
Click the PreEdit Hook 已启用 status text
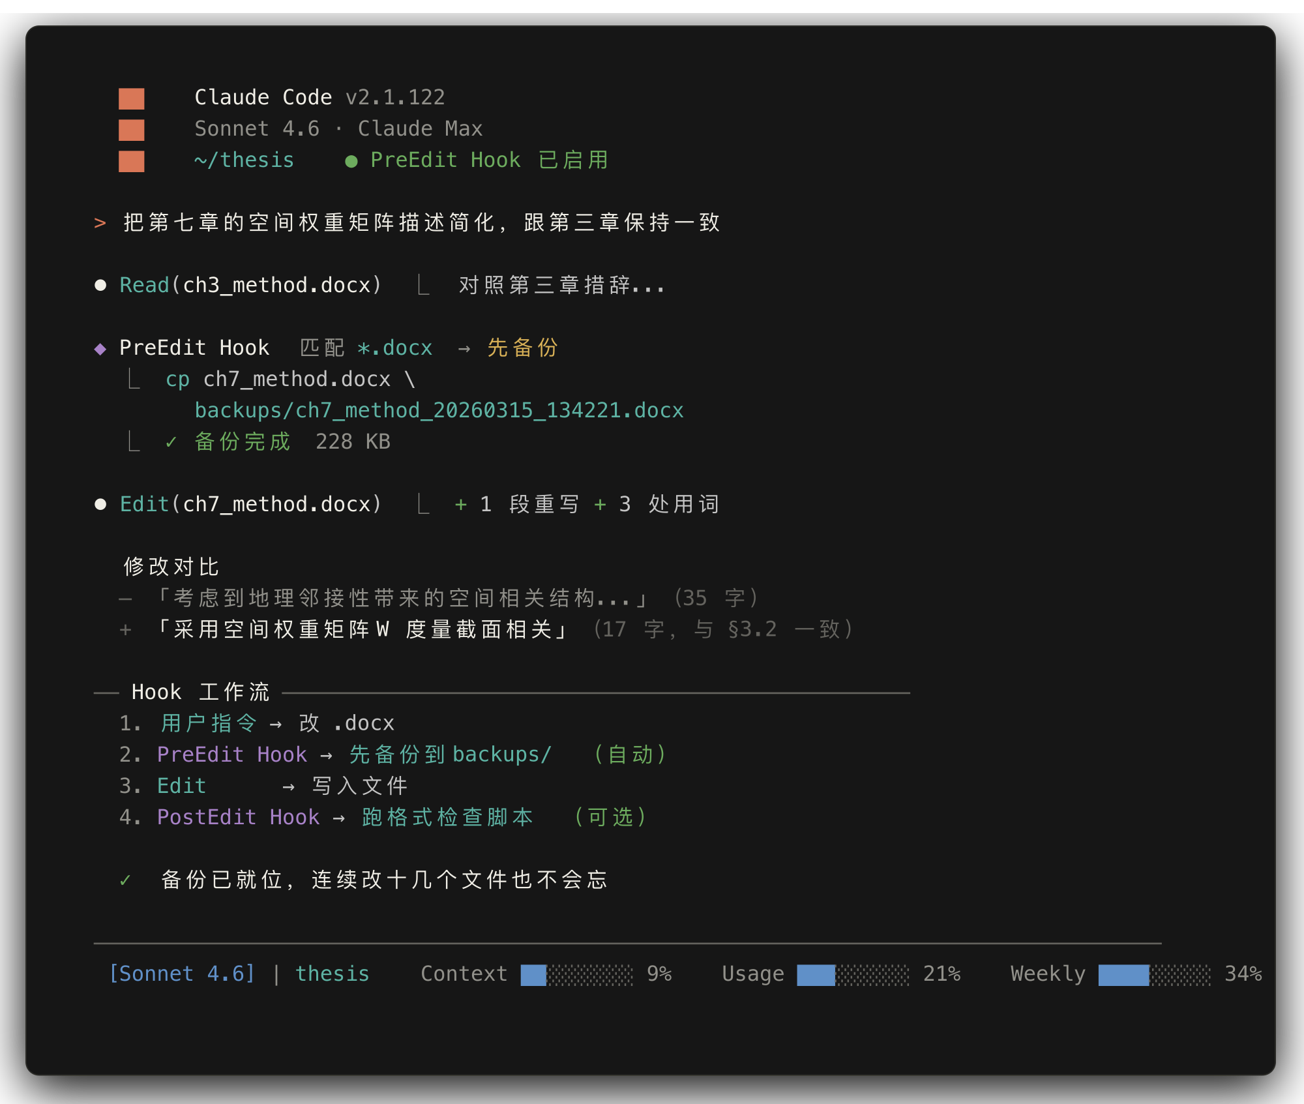490,160
